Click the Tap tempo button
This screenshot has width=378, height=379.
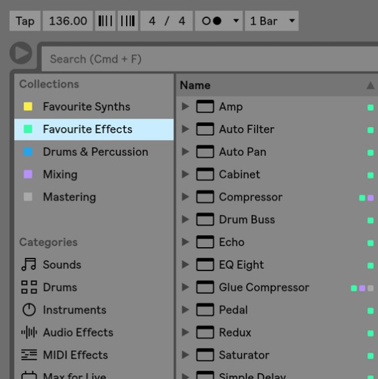25,21
